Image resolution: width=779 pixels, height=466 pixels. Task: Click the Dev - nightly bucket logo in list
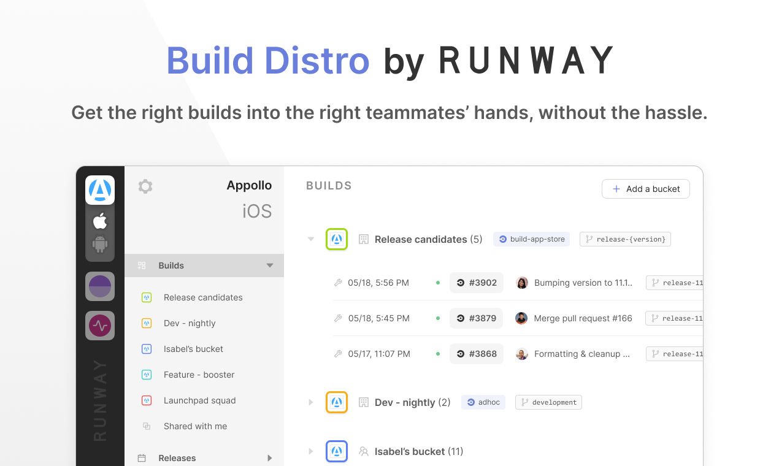337,402
